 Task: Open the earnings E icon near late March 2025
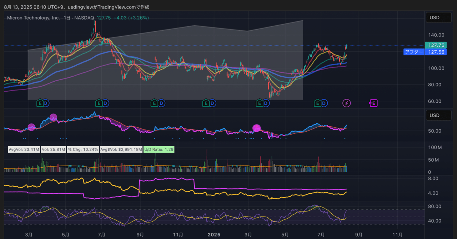260,103
